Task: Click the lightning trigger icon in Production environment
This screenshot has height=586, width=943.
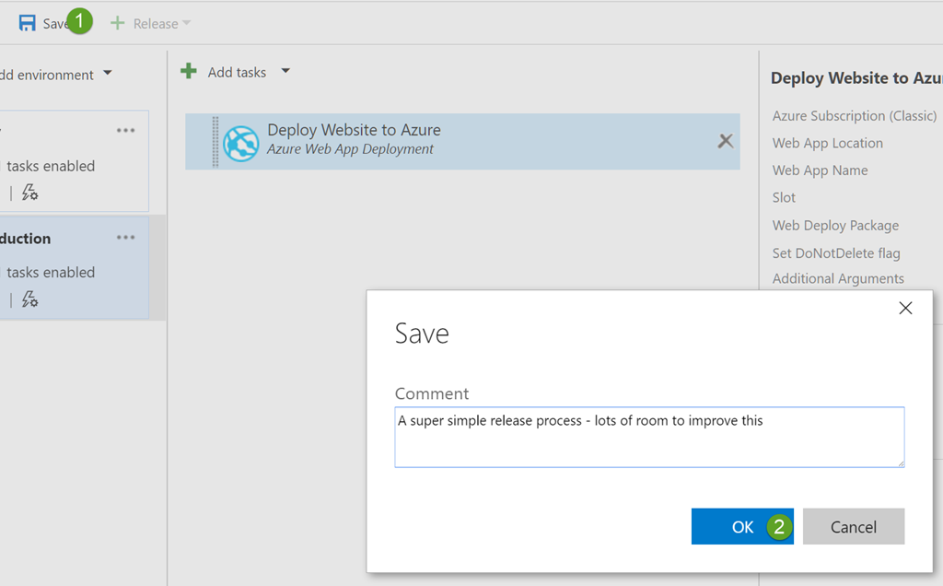Action: tap(29, 299)
